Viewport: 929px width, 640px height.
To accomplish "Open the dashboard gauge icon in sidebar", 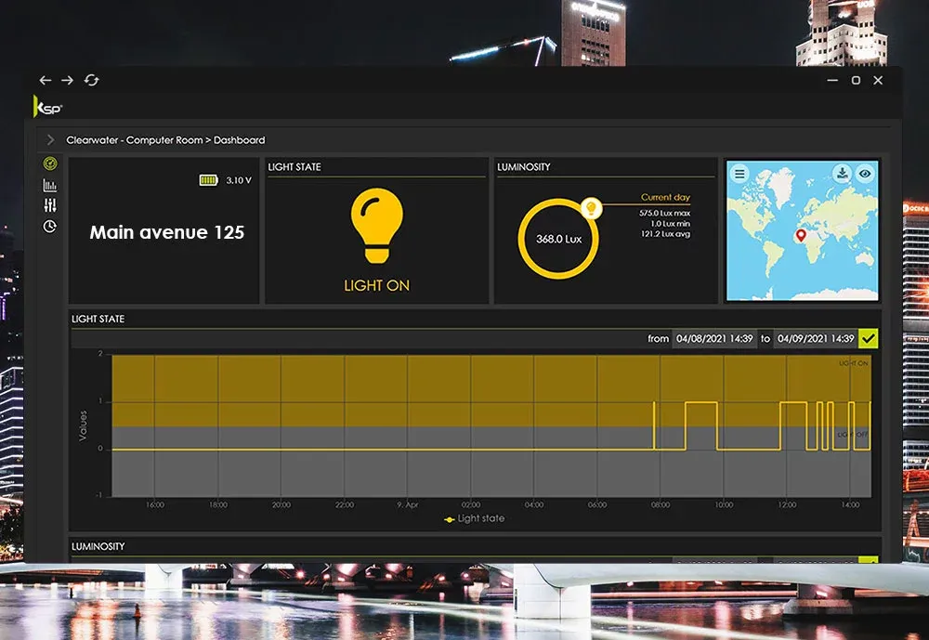I will [x=50, y=163].
